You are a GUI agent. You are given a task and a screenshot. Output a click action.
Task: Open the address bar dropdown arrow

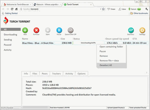[101, 9]
